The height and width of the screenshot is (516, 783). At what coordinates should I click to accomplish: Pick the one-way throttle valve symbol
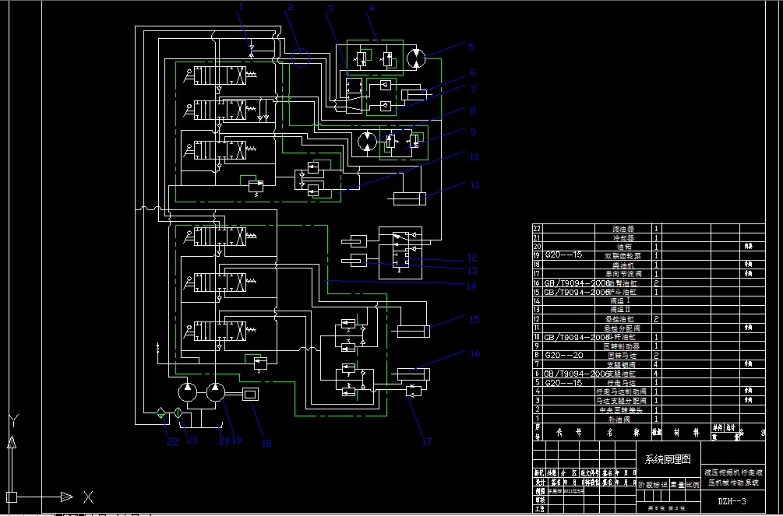[414, 390]
